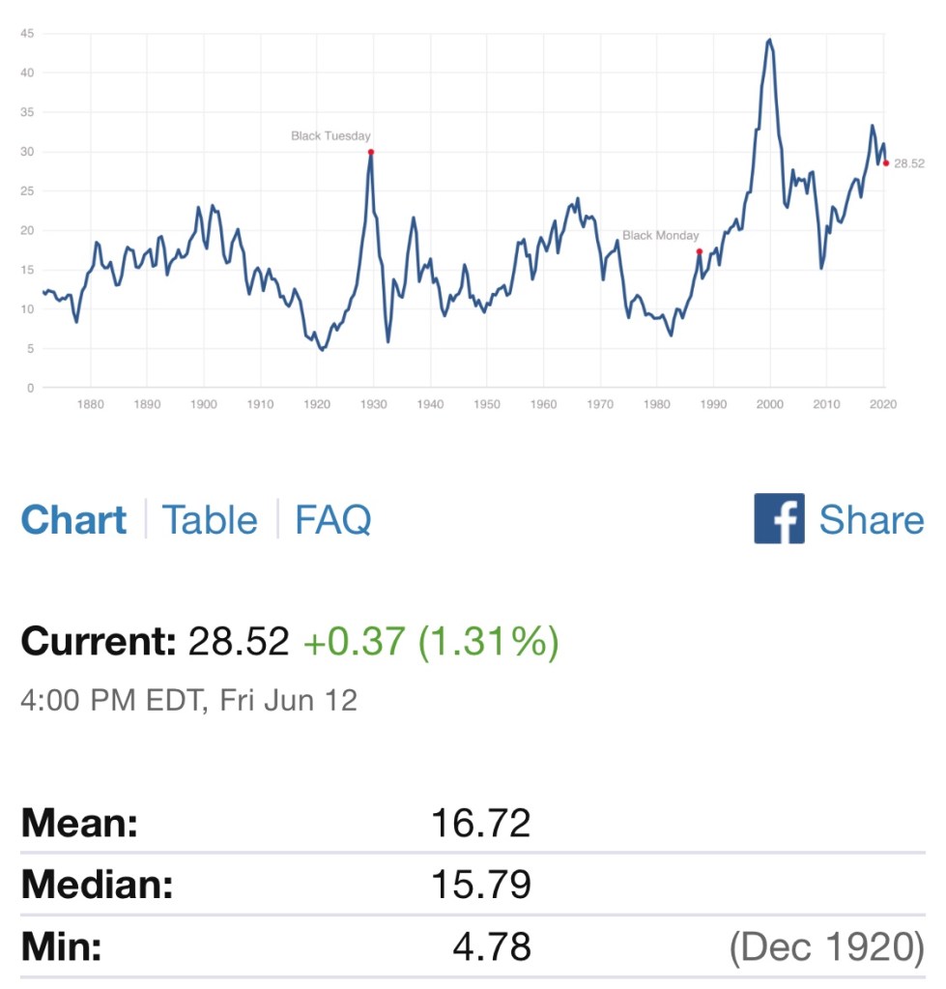Switch to the FAQ tab
Viewport: 946px width, 989px height.
332,520
